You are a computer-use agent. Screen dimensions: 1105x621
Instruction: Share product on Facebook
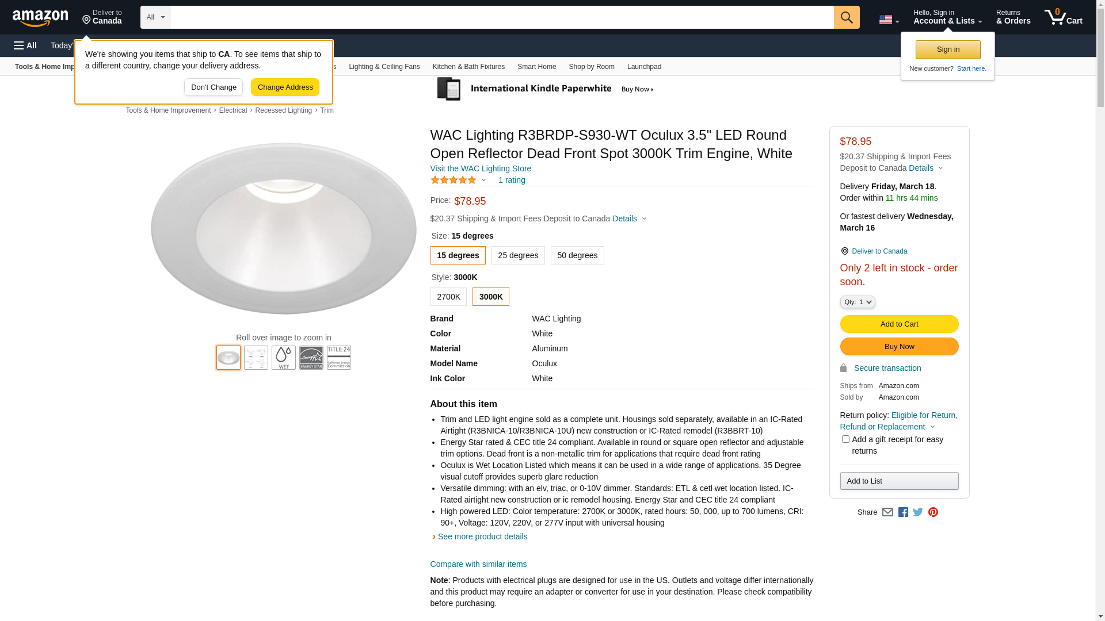903,512
